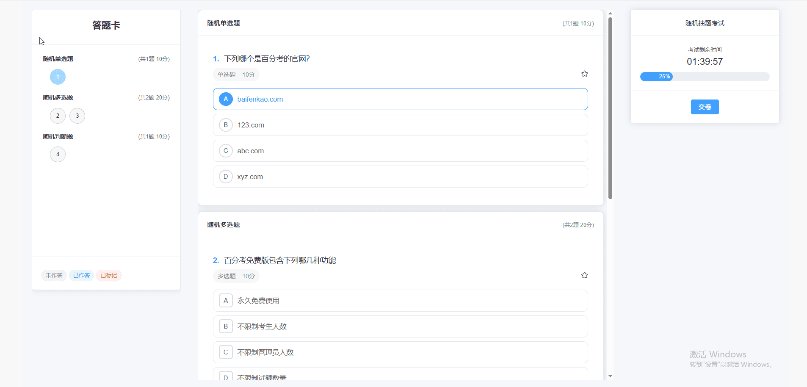
Task: Check option 永久免费使用 in question 2
Action: coord(400,301)
